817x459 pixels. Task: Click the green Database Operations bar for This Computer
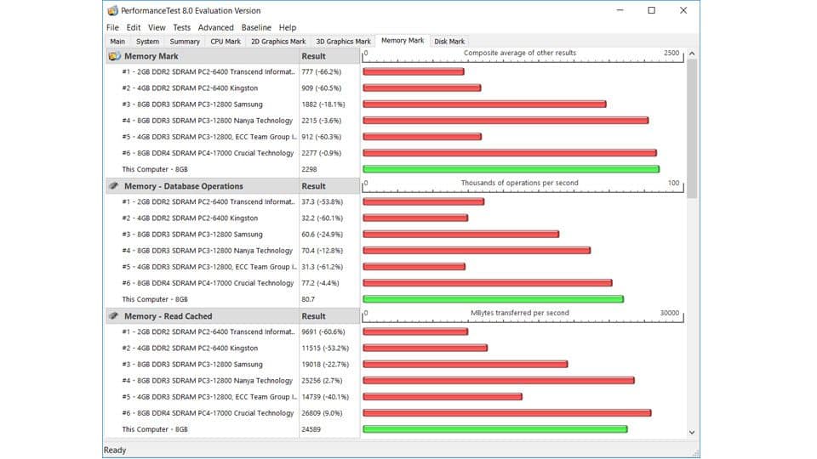click(493, 299)
